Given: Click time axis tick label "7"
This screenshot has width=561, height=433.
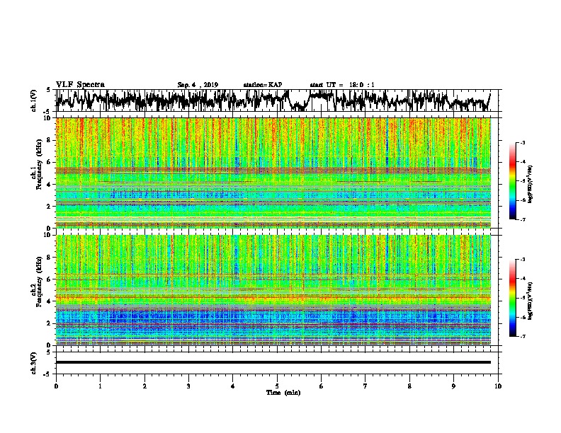Looking at the screenshot, I should [365, 386].
